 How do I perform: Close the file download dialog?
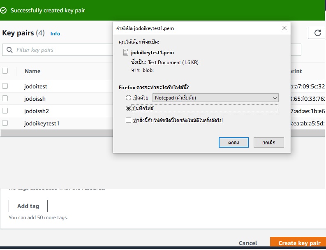[x=284, y=28]
